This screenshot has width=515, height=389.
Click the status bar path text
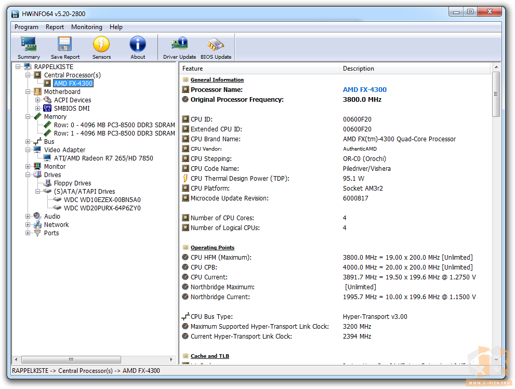click(86, 371)
